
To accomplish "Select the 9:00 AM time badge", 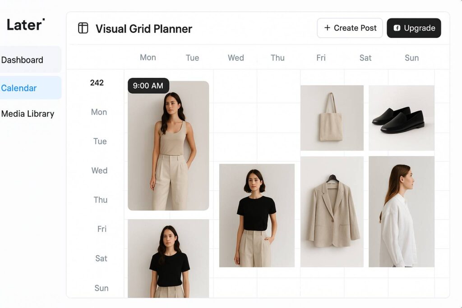I will pyautogui.click(x=148, y=86).
